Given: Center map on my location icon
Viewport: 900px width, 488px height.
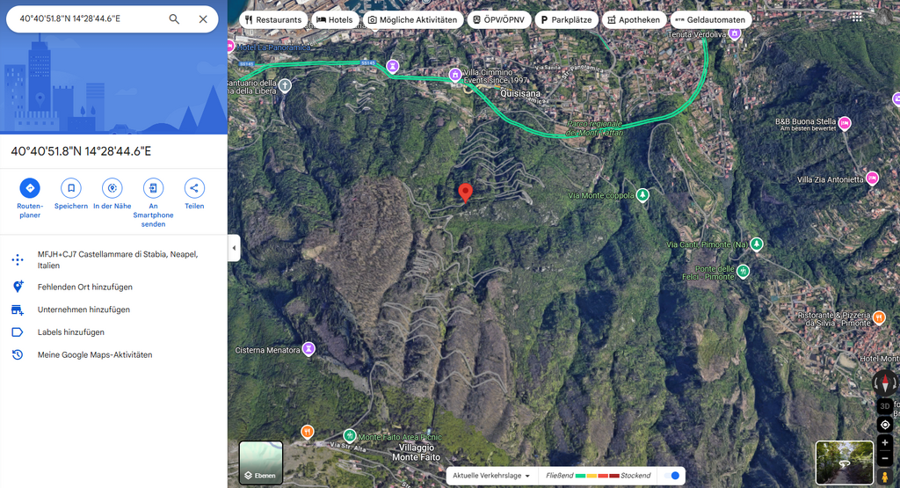Looking at the screenshot, I should click(885, 425).
